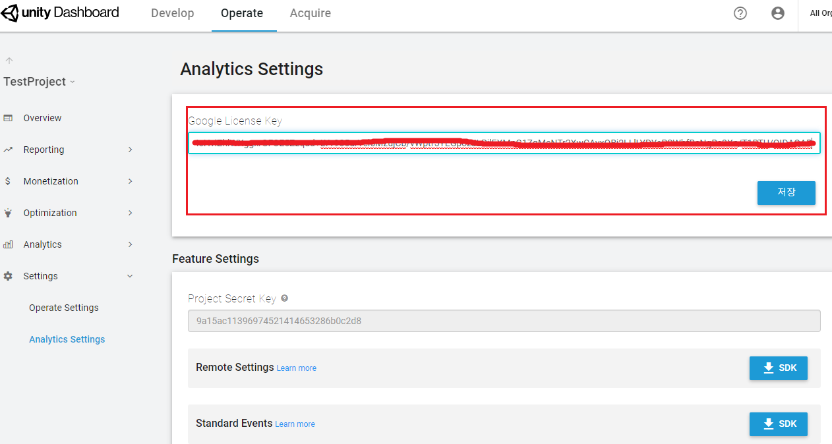Switch to the Develop tab
Viewport: 832px width, 444px height.
[x=173, y=13]
